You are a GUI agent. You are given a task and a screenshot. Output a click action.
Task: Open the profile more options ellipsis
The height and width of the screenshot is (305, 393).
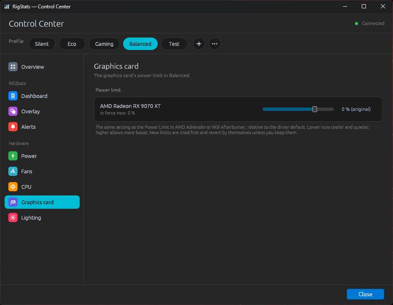(215, 44)
